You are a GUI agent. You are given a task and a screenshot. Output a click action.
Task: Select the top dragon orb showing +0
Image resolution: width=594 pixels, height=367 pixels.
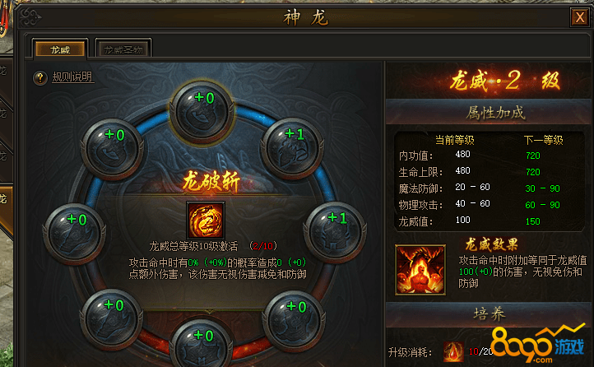202,112
